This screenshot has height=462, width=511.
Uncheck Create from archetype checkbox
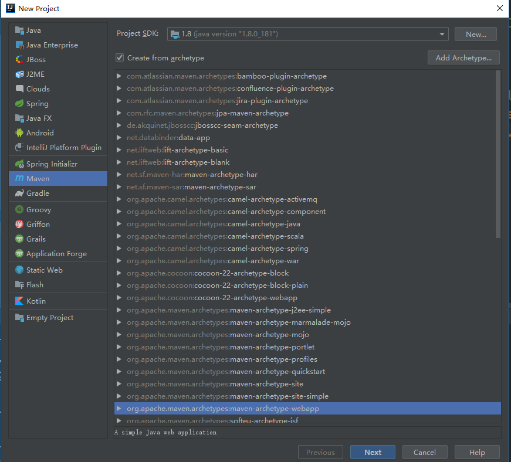pyautogui.click(x=120, y=57)
